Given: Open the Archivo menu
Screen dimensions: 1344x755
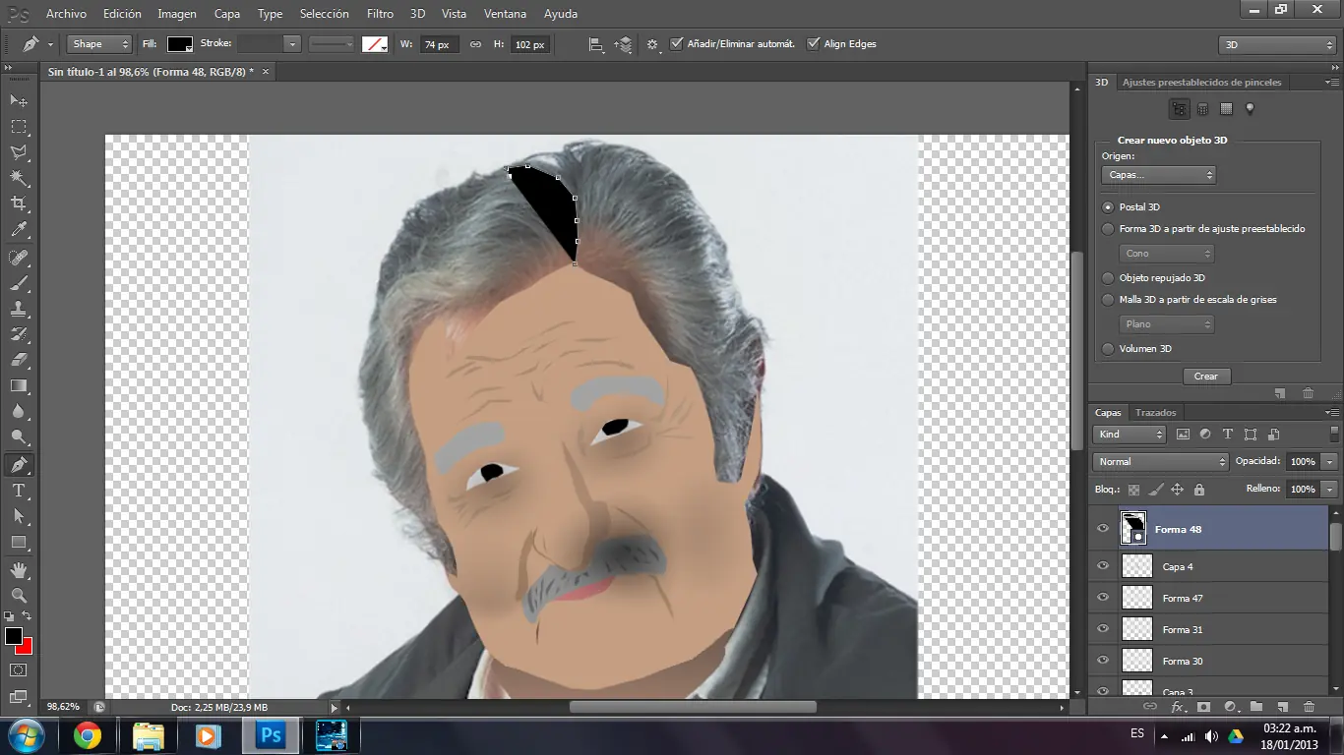Looking at the screenshot, I should pos(67,14).
